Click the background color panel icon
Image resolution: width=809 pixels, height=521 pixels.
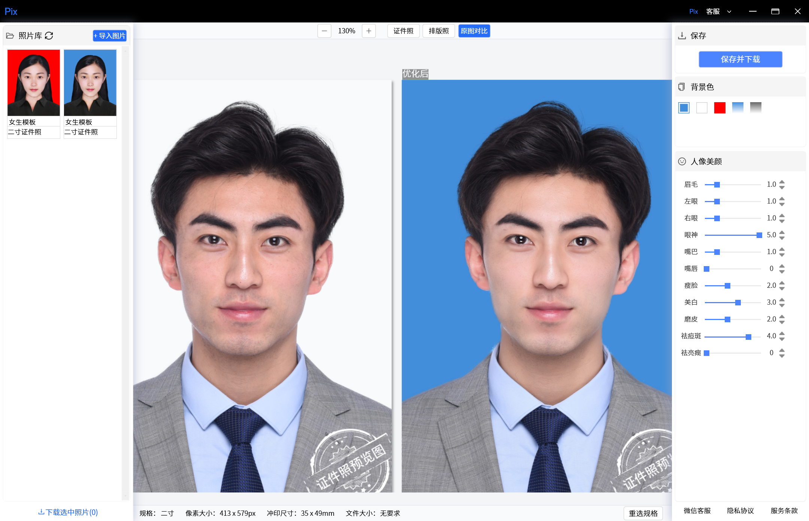coord(682,87)
